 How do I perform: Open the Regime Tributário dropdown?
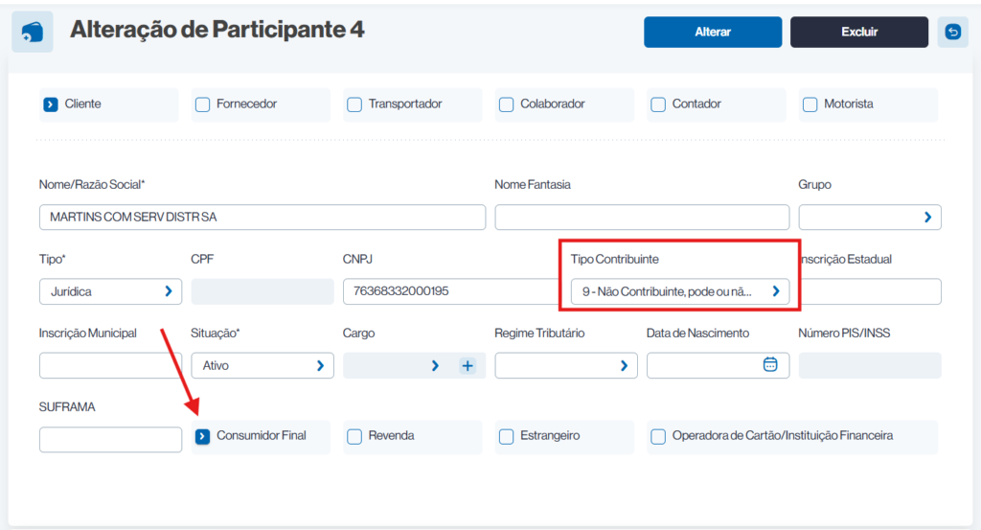pyautogui.click(x=565, y=365)
